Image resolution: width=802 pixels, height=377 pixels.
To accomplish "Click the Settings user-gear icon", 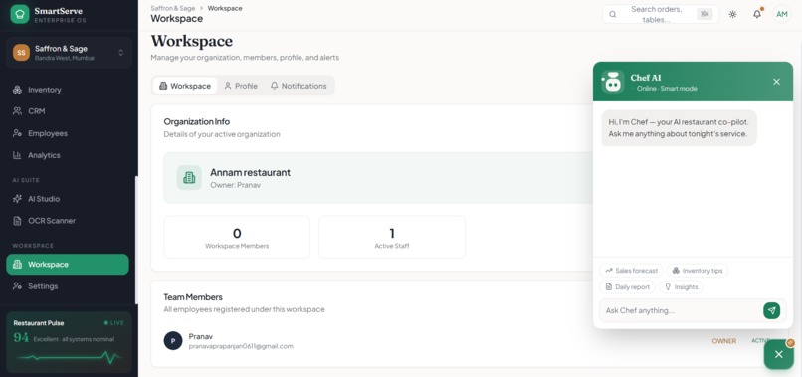I will pos(17,286).
